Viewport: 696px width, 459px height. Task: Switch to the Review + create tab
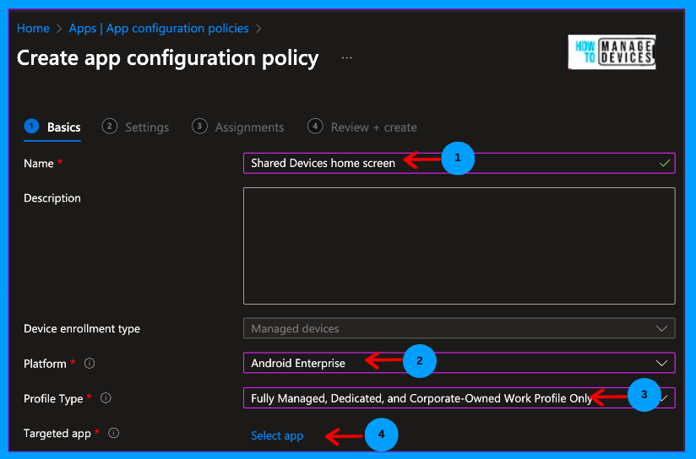tap(362, 127)
